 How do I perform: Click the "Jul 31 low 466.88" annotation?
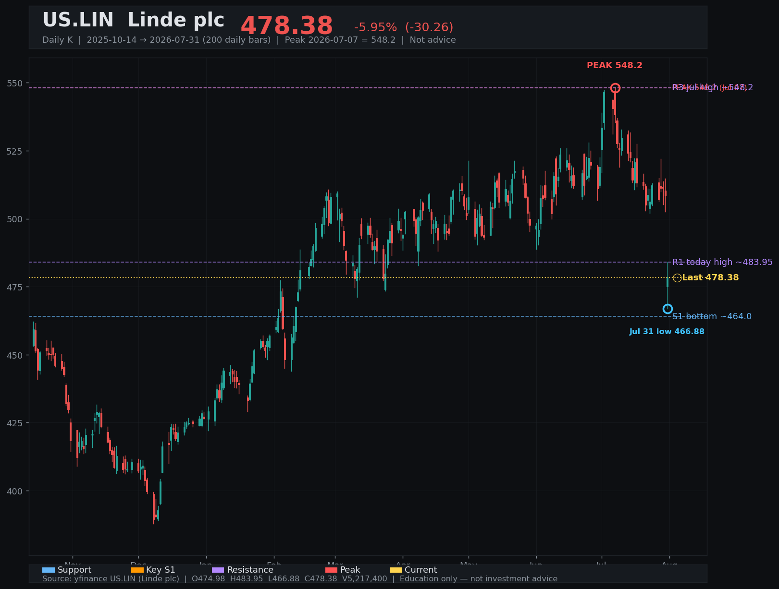[667, 332]
